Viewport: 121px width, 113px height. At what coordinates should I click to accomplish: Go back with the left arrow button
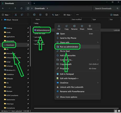(3, 8)
